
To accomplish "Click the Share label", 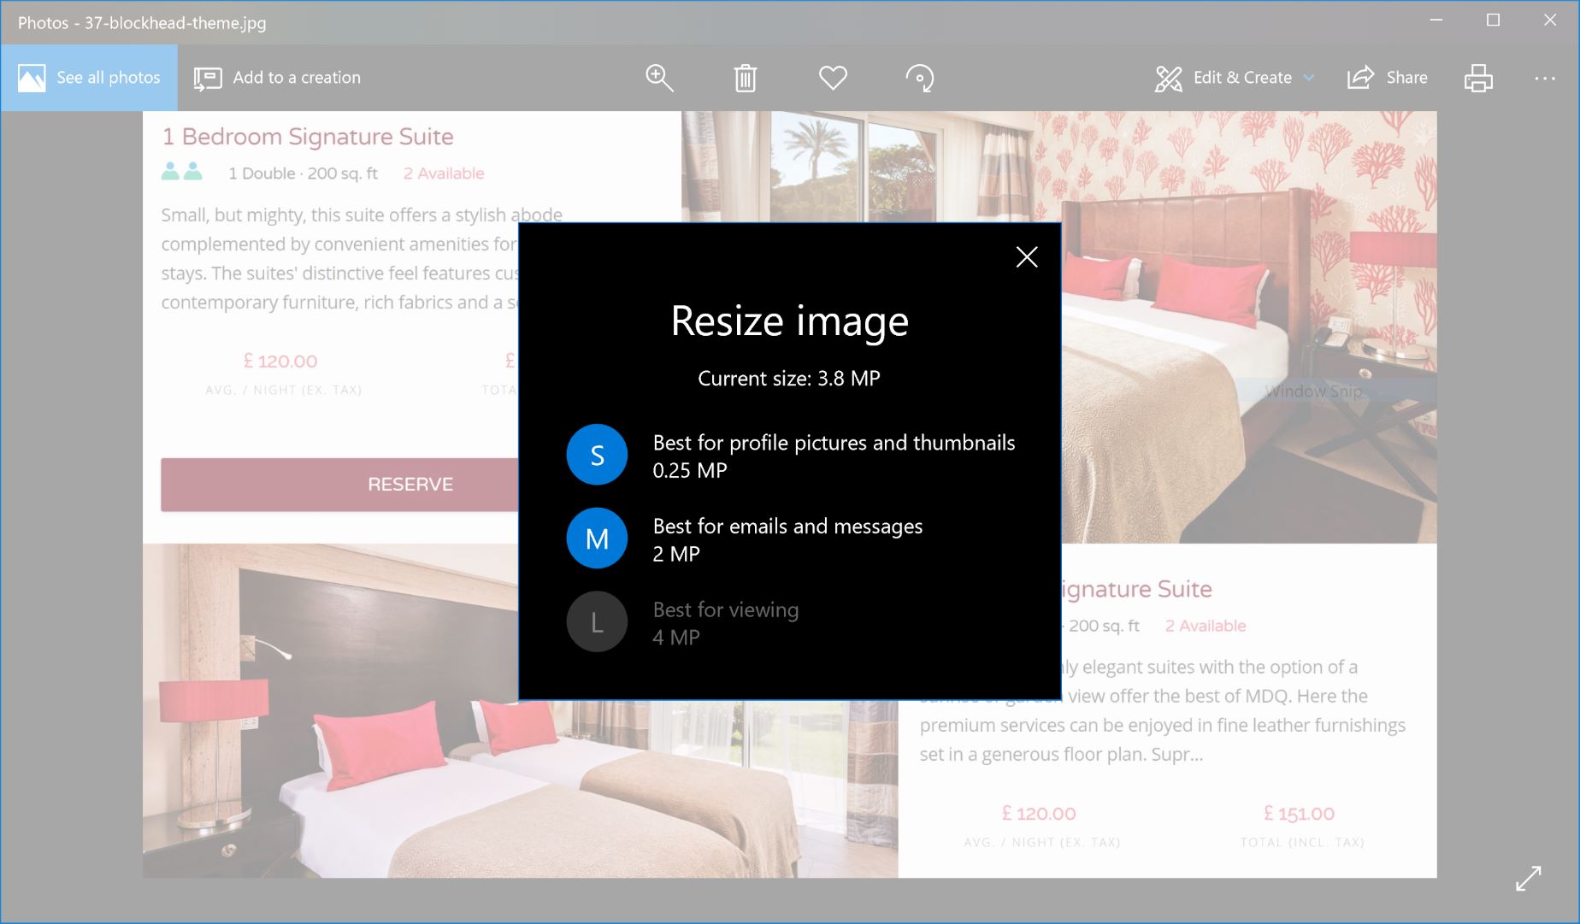I will [1406, 78].
